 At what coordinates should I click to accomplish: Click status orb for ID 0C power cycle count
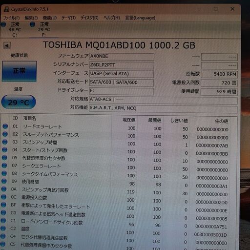(x=4, y=197)
